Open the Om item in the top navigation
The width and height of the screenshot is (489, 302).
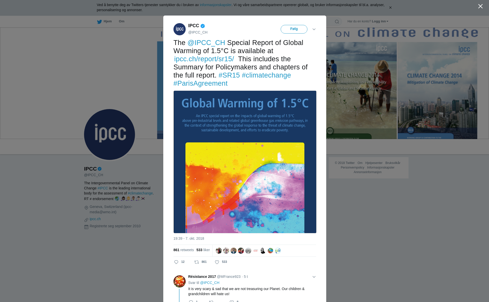click(121, 21)
